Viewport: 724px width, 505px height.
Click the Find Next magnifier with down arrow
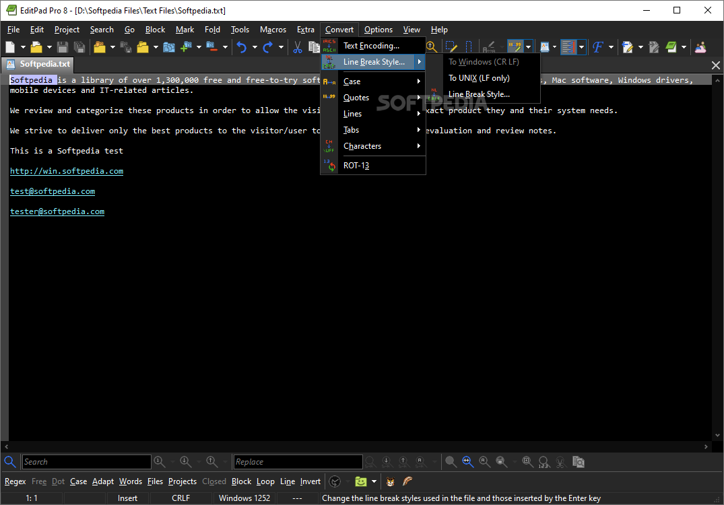186,462
